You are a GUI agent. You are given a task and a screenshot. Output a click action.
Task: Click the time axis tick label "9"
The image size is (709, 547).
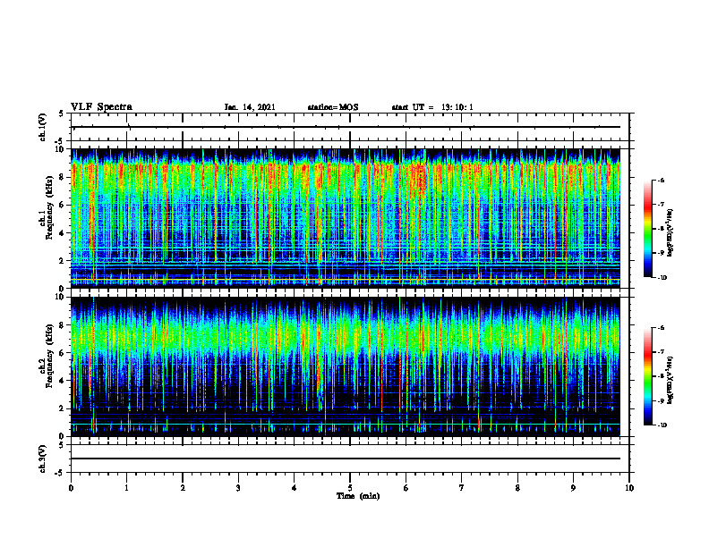(573, 488)
